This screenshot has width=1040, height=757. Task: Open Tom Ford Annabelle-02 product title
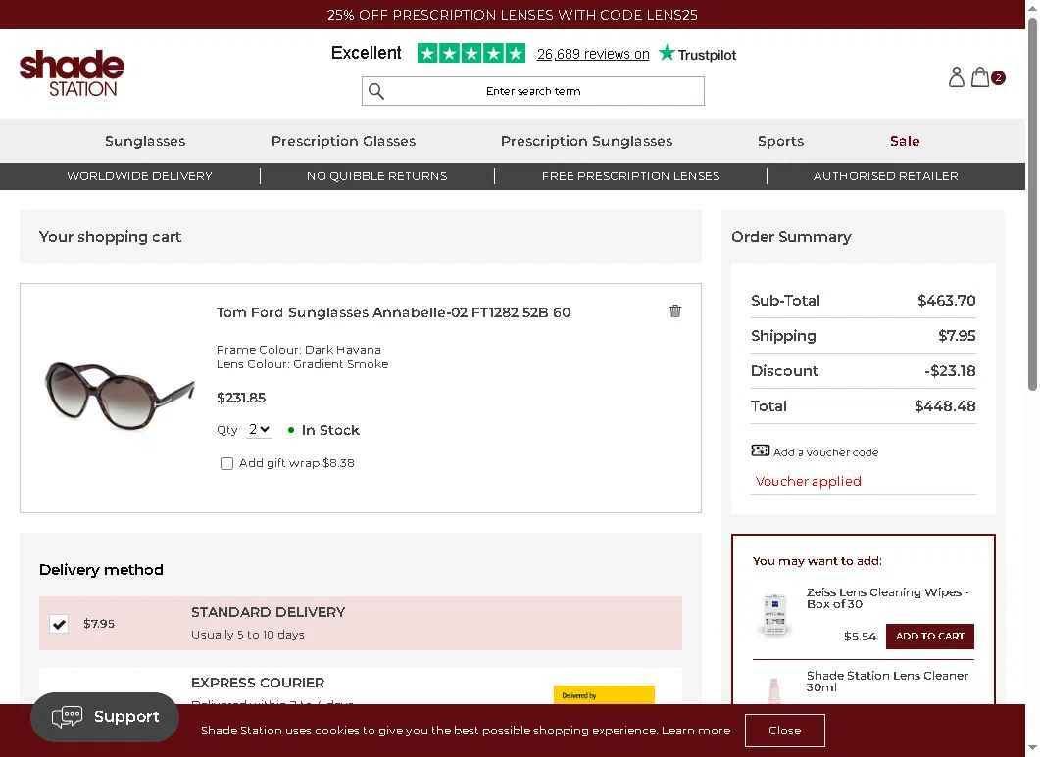[393, 312]
